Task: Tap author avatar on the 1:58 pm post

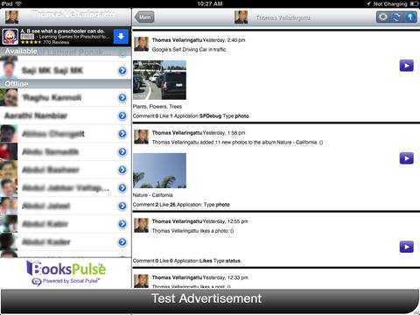Action: tap(141, 136)
